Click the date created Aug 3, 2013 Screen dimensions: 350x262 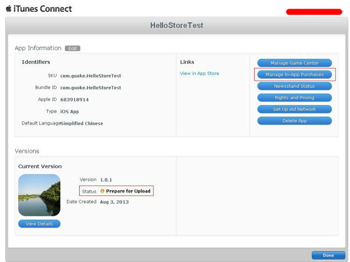(114, 202)
